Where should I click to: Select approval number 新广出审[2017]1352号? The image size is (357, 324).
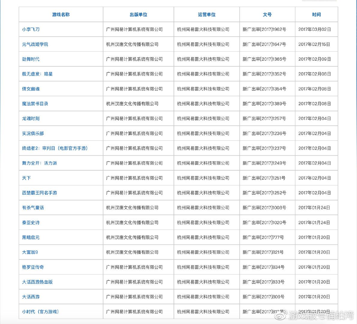tap(264, 74)
